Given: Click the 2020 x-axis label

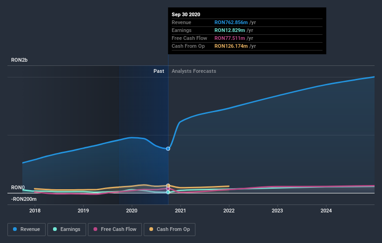Looking at the screenshot, I should click(x=132, y=211).
